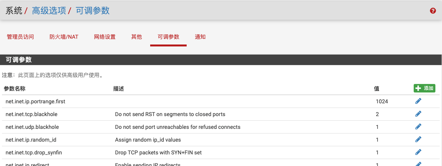Edit the net.inet.tcp.drop_synfin parameter

click(418, 152)
